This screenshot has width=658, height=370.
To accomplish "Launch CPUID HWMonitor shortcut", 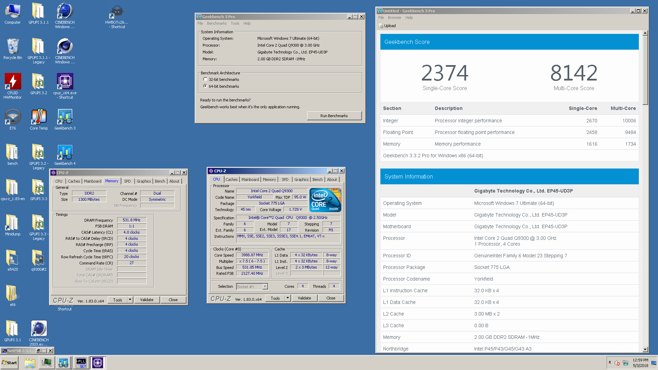I will (x=13, y=86).
